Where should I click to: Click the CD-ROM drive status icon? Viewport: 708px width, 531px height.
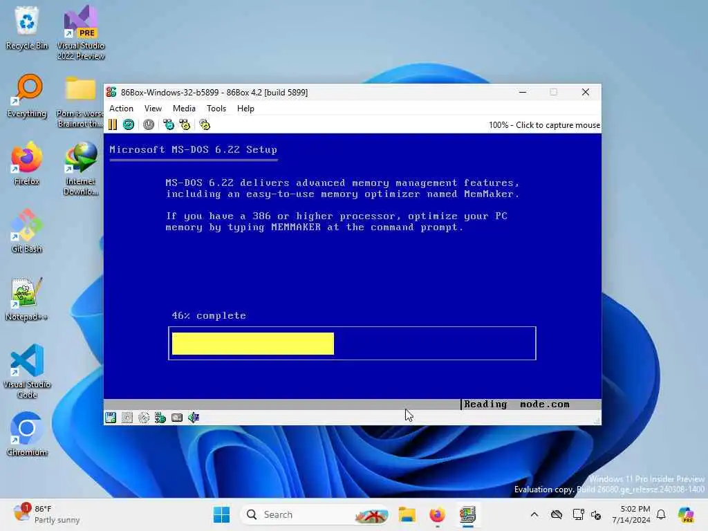(x=144, y=417)
